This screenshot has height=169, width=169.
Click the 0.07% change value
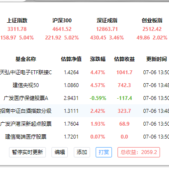pyautogui.click(x=98, y=137)
